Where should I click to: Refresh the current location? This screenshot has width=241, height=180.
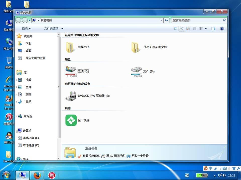click(x=166, y=20)
